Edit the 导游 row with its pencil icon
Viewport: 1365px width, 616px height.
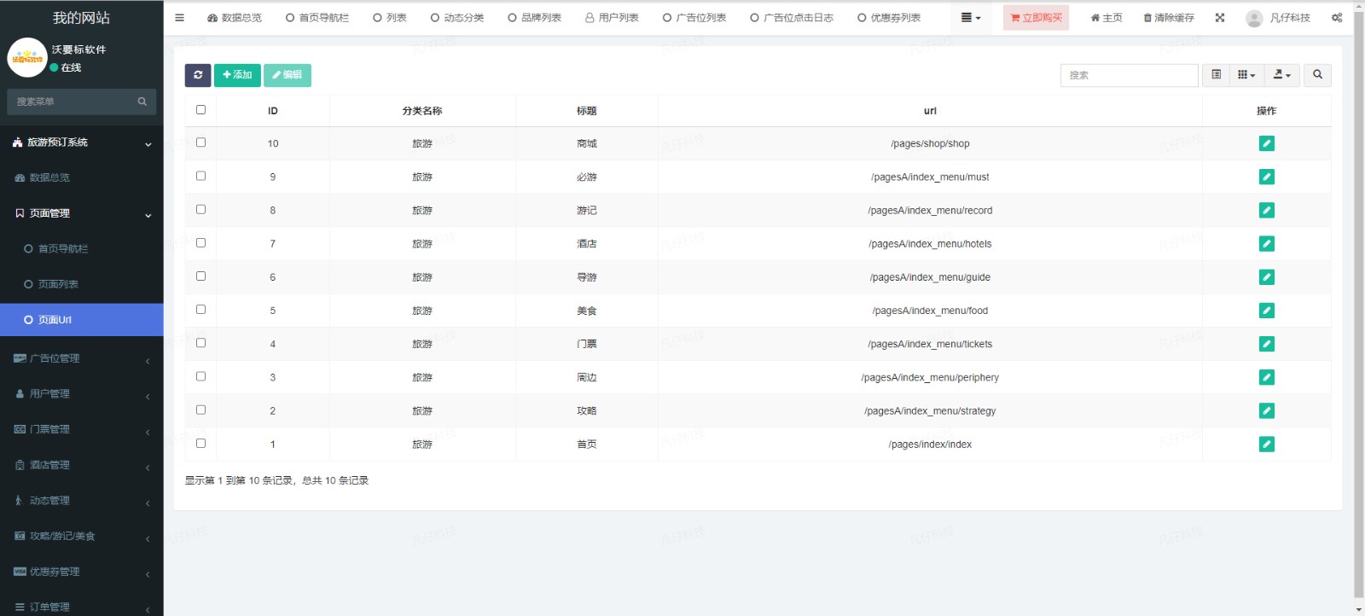click(1267, 277)
